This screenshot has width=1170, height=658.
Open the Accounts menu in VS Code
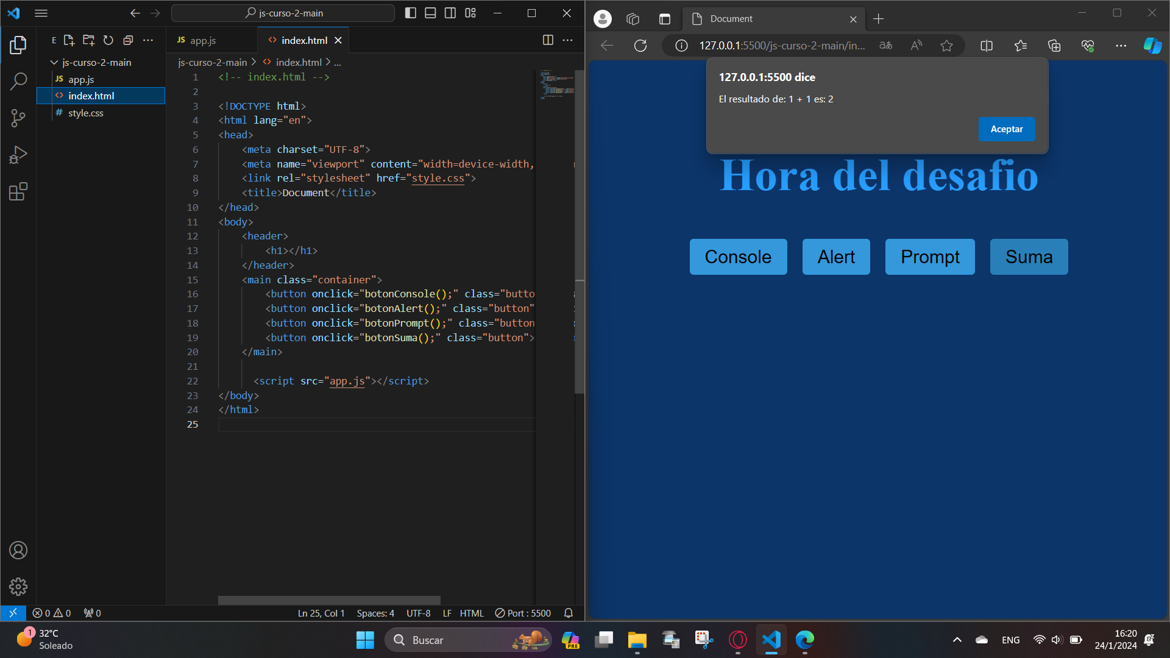[x=18, y=550]
